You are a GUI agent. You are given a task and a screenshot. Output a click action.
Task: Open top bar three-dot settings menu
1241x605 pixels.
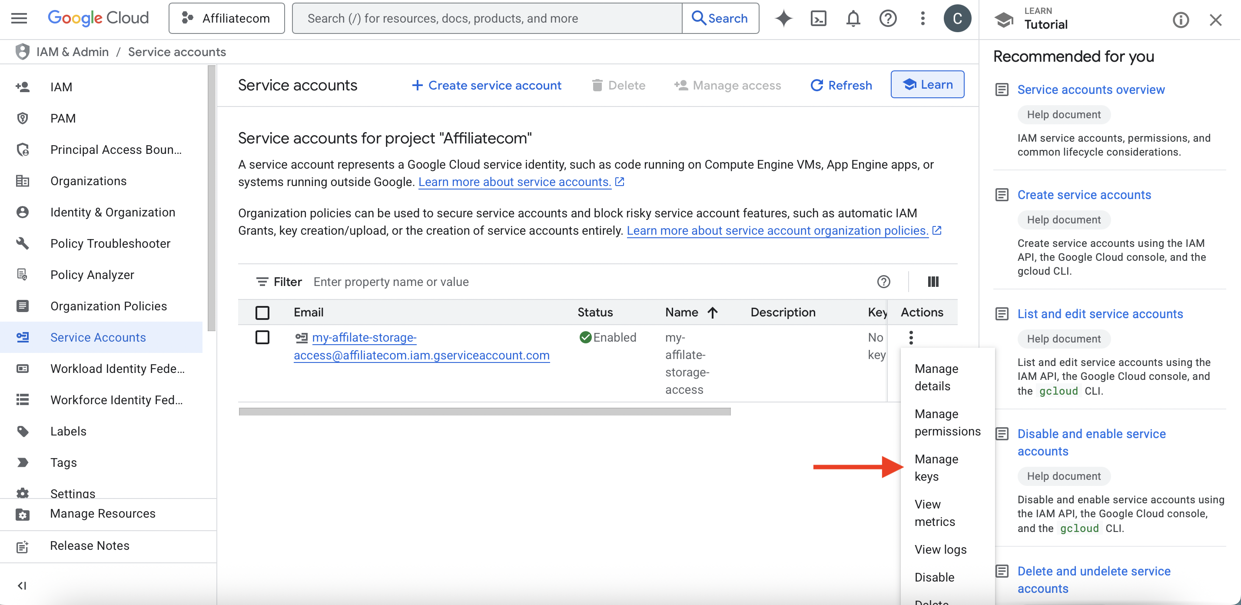tap(922, 18)
